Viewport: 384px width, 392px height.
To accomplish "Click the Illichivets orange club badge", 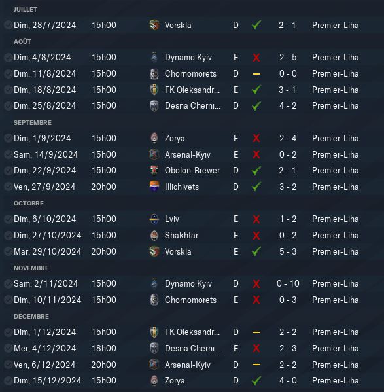I will click(x=154, y=187).
